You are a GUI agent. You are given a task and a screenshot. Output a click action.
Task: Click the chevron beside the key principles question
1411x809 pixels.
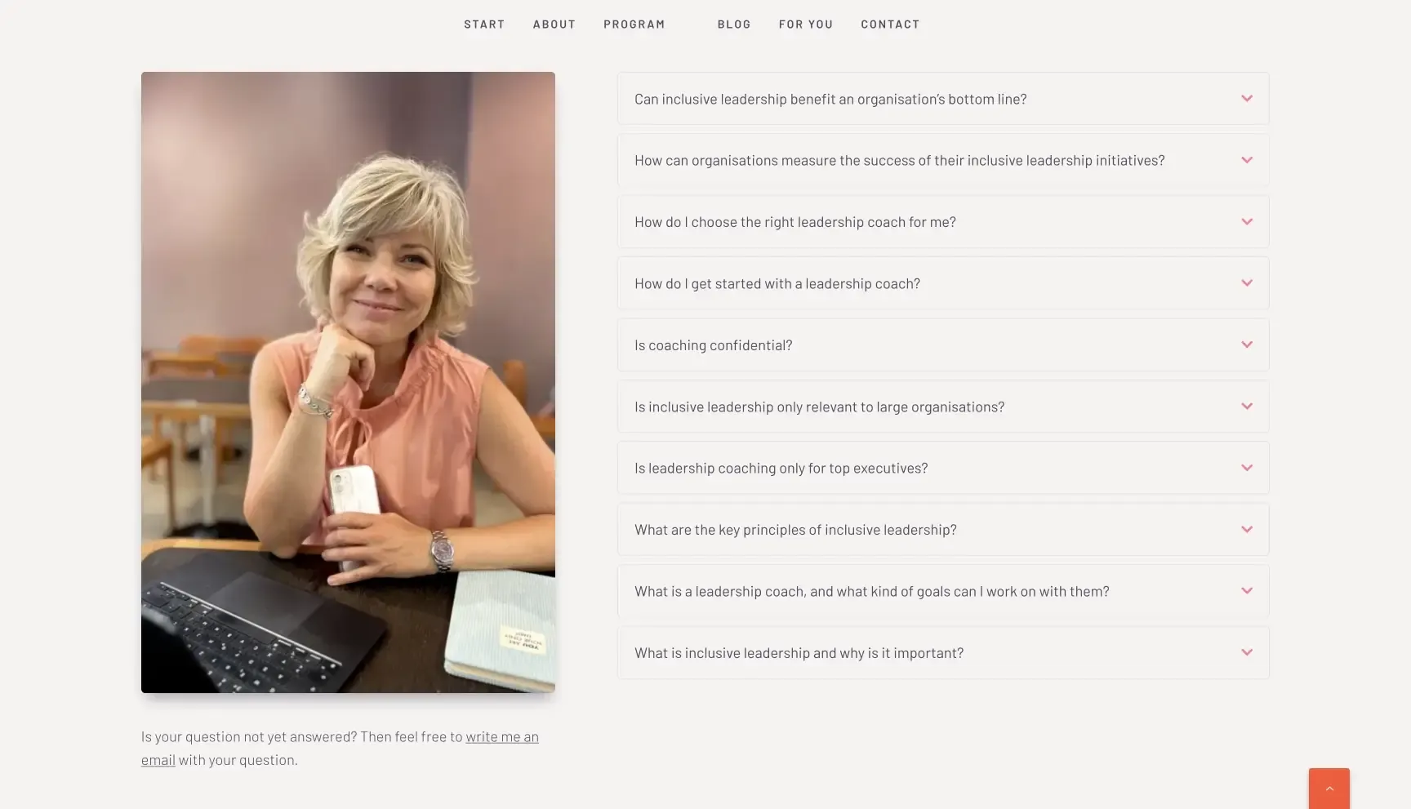(1246, 529)
